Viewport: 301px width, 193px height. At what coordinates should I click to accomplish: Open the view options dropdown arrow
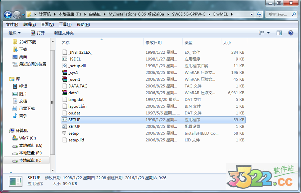tap(268, 33)
